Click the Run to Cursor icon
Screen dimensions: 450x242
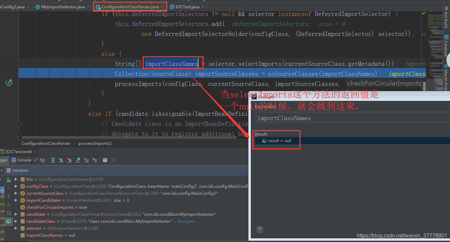(x=95, y=160)
